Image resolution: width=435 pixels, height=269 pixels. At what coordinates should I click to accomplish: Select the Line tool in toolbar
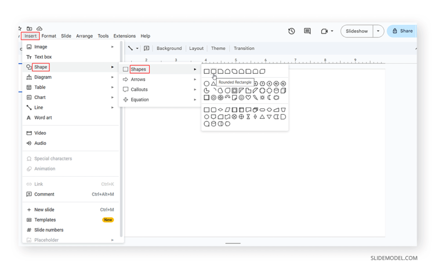tap(130, 48)
